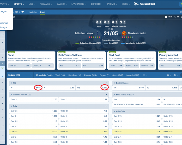Pick Under 2.5 in Total insight card

[x=42, y=66]
